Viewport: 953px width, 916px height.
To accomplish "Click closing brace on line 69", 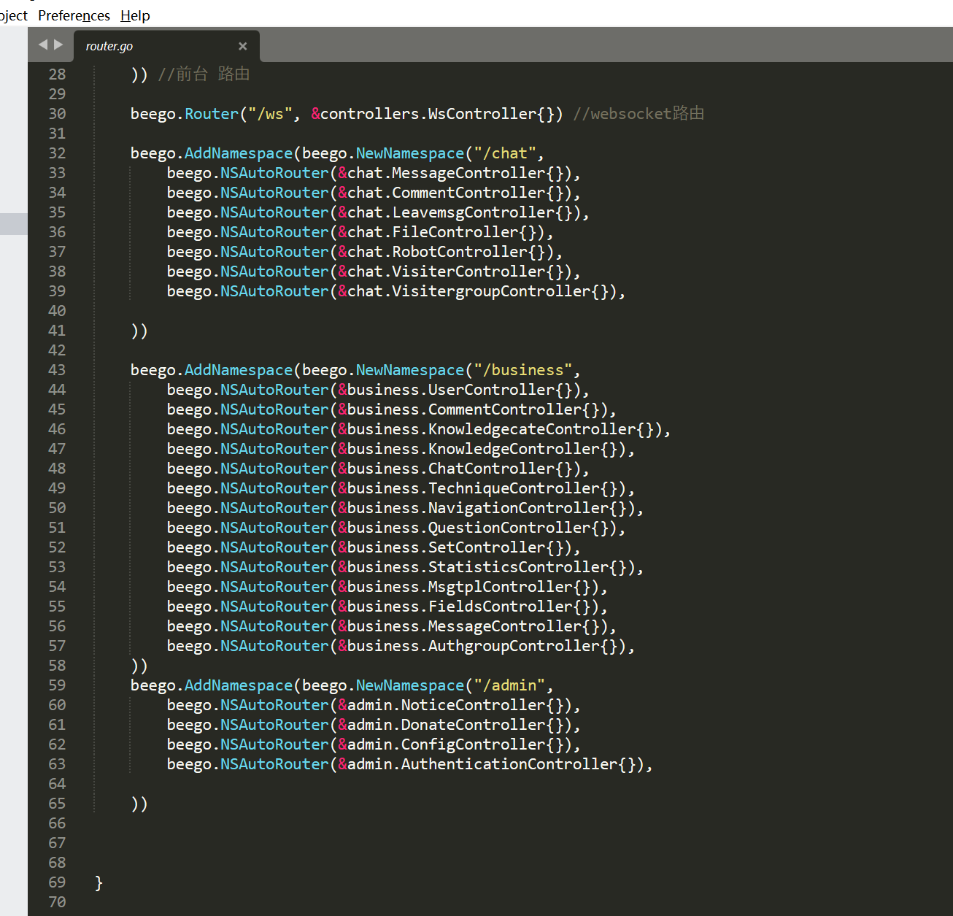I will [x=99, y=882].
